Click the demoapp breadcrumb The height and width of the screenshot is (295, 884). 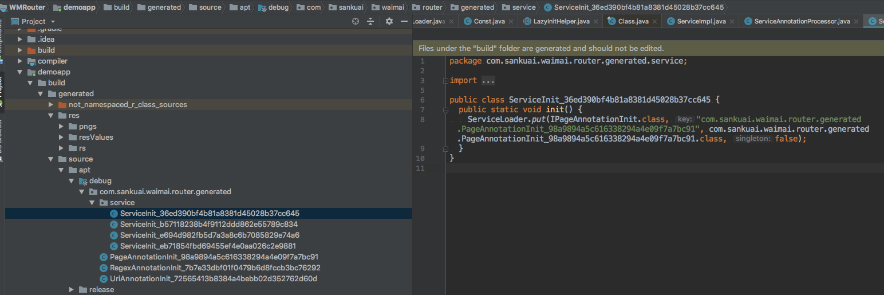(74, 7)
